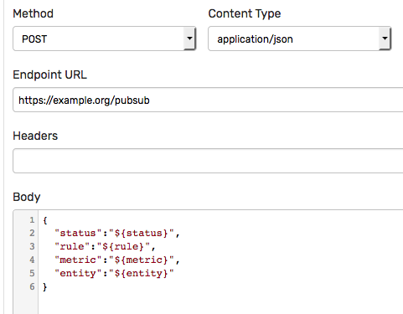Click inside the empty Headers field

208,161
